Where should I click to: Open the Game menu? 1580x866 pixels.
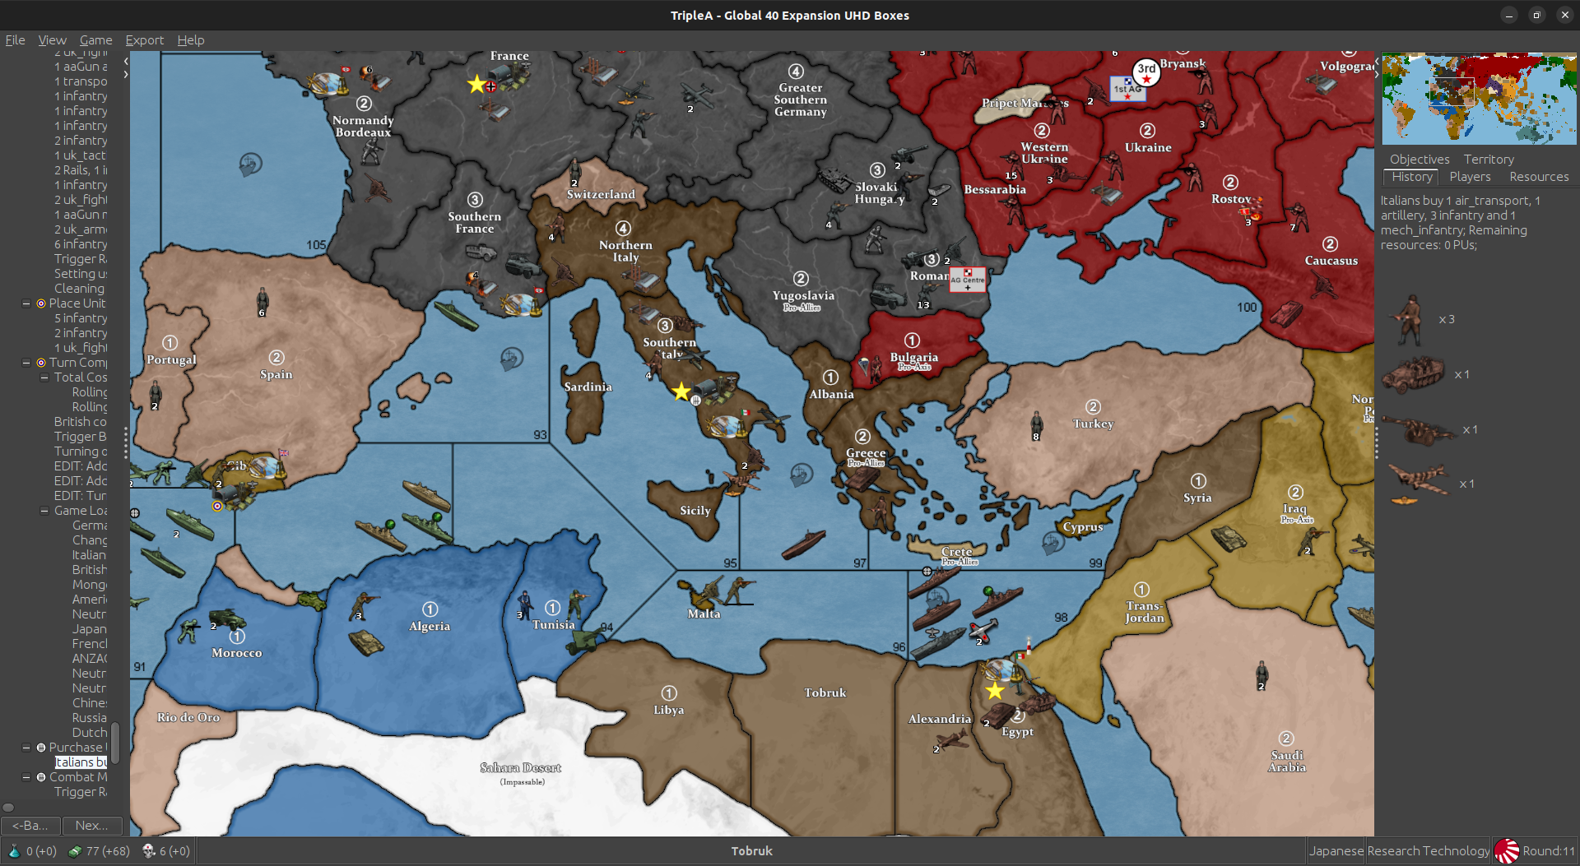(95, 40)
